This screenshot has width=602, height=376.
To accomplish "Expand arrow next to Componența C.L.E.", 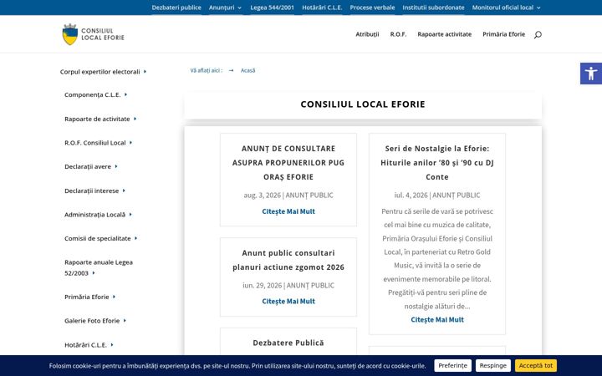I will pyautogui.click(x=125, y=94).
